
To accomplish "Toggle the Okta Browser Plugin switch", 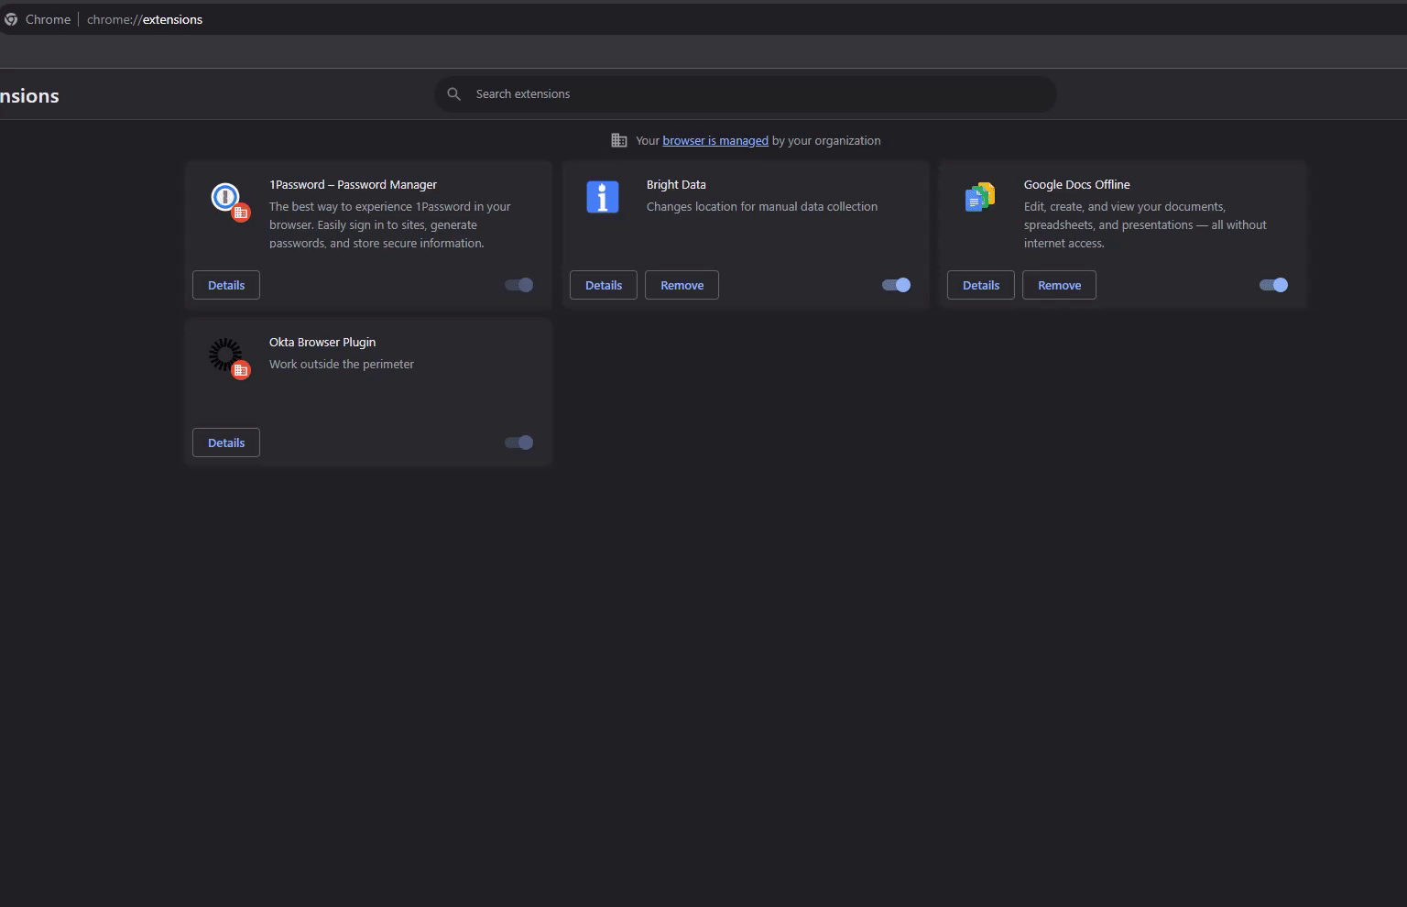I will (x=518, y=443).
